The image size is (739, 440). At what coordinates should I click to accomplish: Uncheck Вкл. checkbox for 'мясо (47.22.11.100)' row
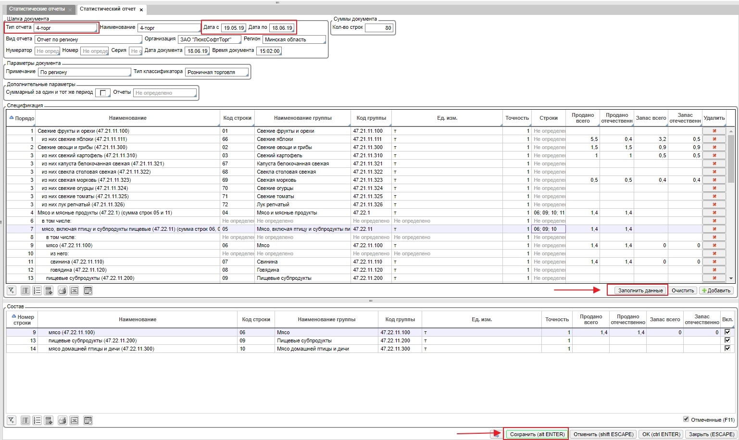[727, 332]
